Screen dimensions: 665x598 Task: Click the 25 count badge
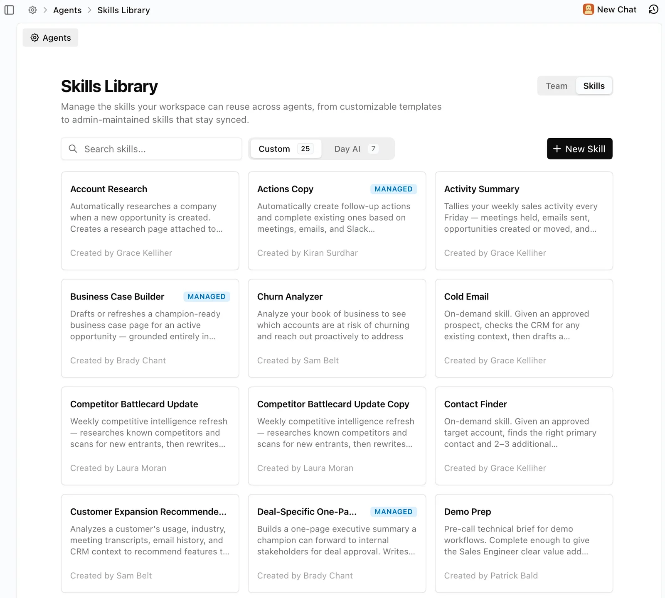point(305,149)
